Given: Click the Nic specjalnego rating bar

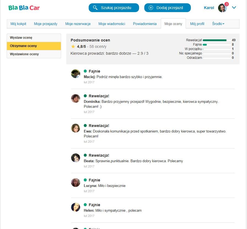Looking at the screenshot, I should (x=217, y=54).
